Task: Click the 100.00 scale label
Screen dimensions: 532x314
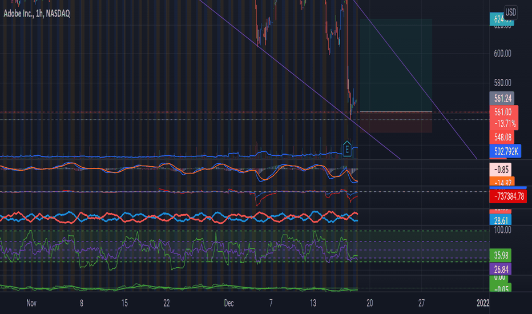Action: 502,230
